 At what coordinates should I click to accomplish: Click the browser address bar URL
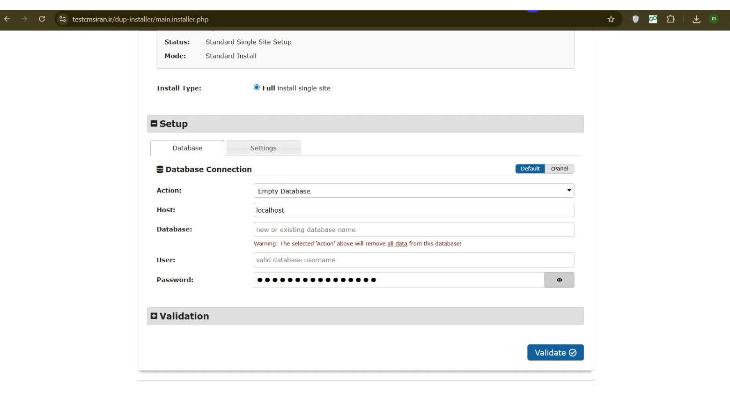pos(140,19)
